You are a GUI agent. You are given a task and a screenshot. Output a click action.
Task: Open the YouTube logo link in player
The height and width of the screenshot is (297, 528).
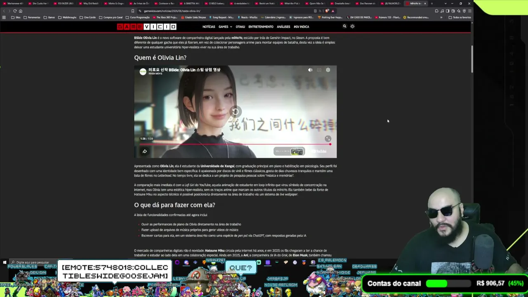(x=319, y=151)
